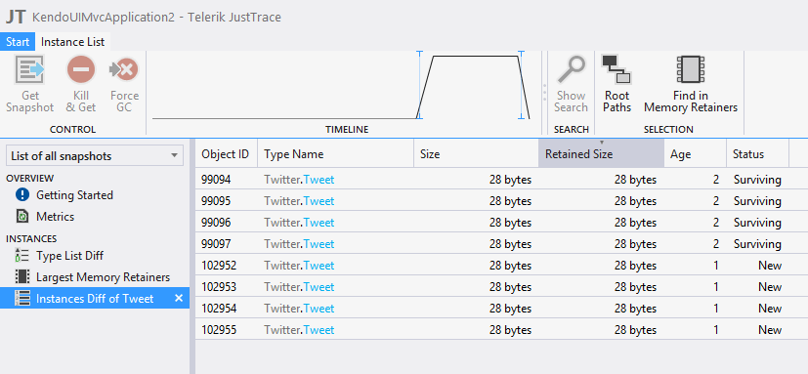Click Tweet type link in row 102955
Image resolution: width=808 pixels, height=374 pixels.
319,330
